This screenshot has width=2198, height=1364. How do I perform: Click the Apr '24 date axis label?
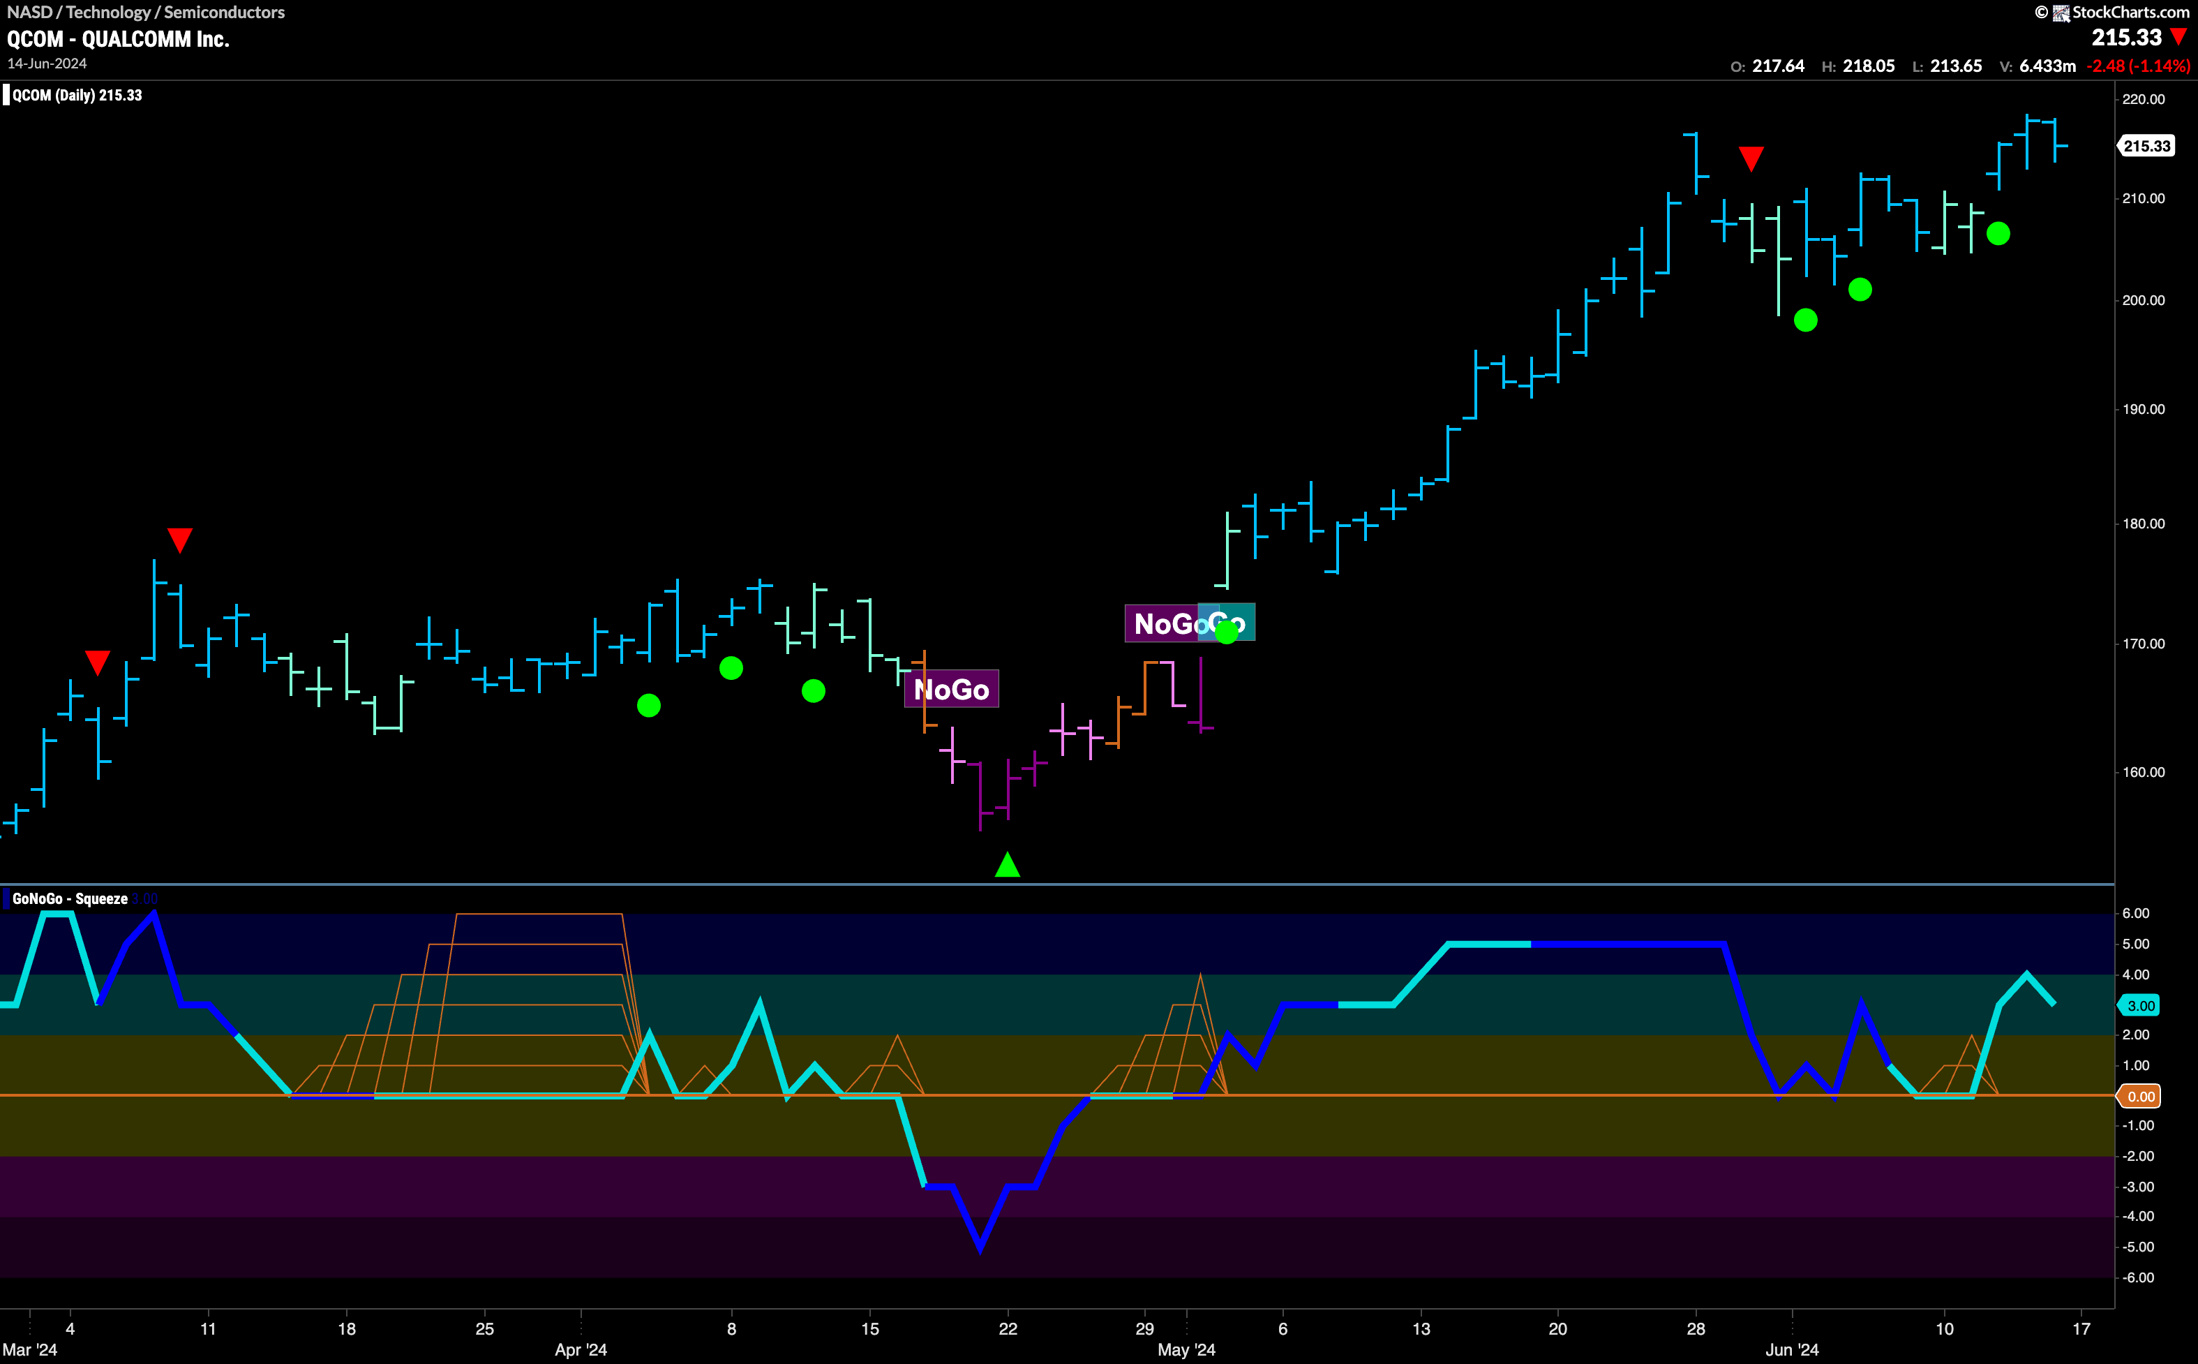(581, 1349)
